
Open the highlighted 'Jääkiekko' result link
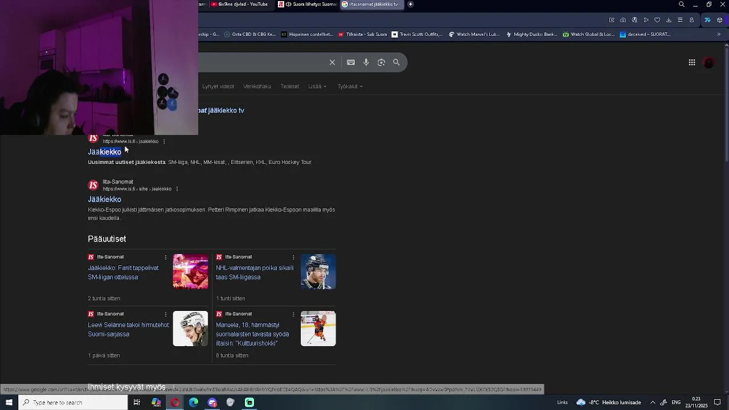click(x=105, y=152)
